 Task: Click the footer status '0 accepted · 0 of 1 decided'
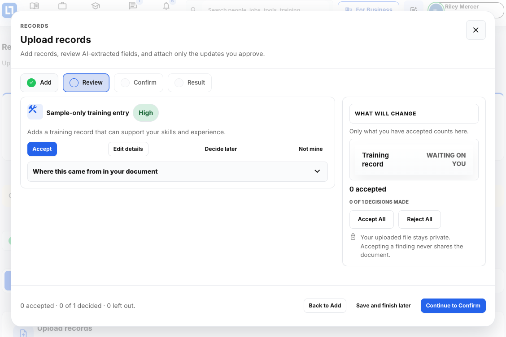pos(78,306)
